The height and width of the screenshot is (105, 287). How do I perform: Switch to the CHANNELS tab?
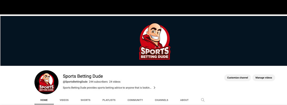pos(161,100)
